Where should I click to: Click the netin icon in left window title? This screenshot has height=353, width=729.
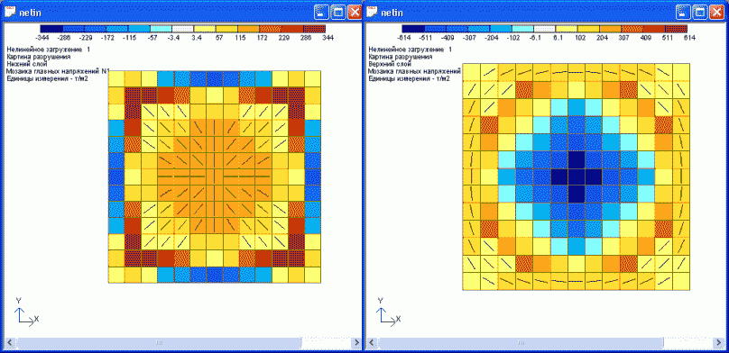(x=10, y=13)
